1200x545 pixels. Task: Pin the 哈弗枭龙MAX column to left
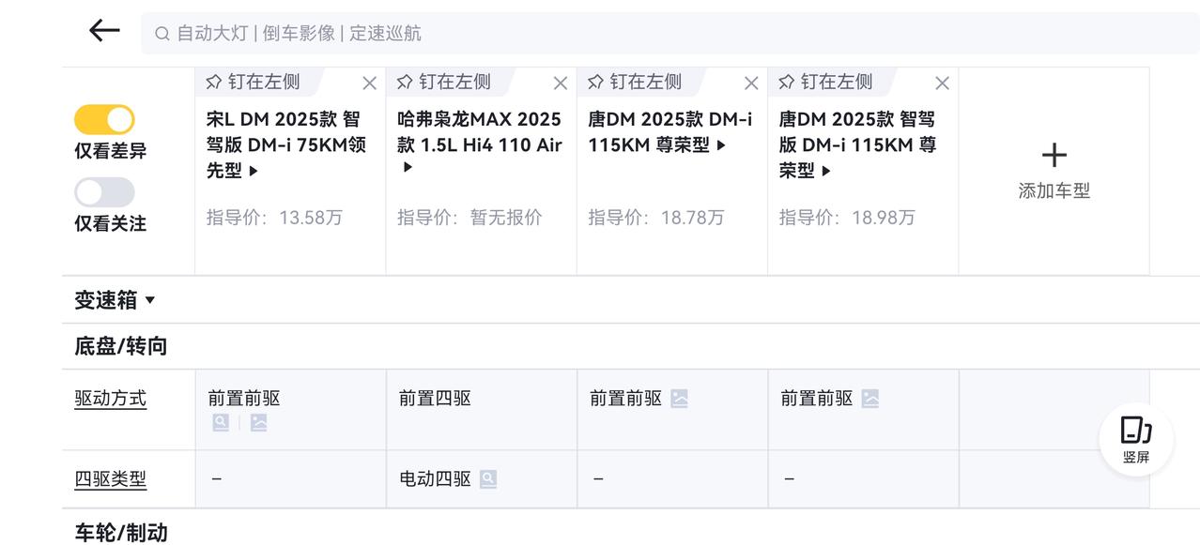pyautogui.click(x=443, y=82)
